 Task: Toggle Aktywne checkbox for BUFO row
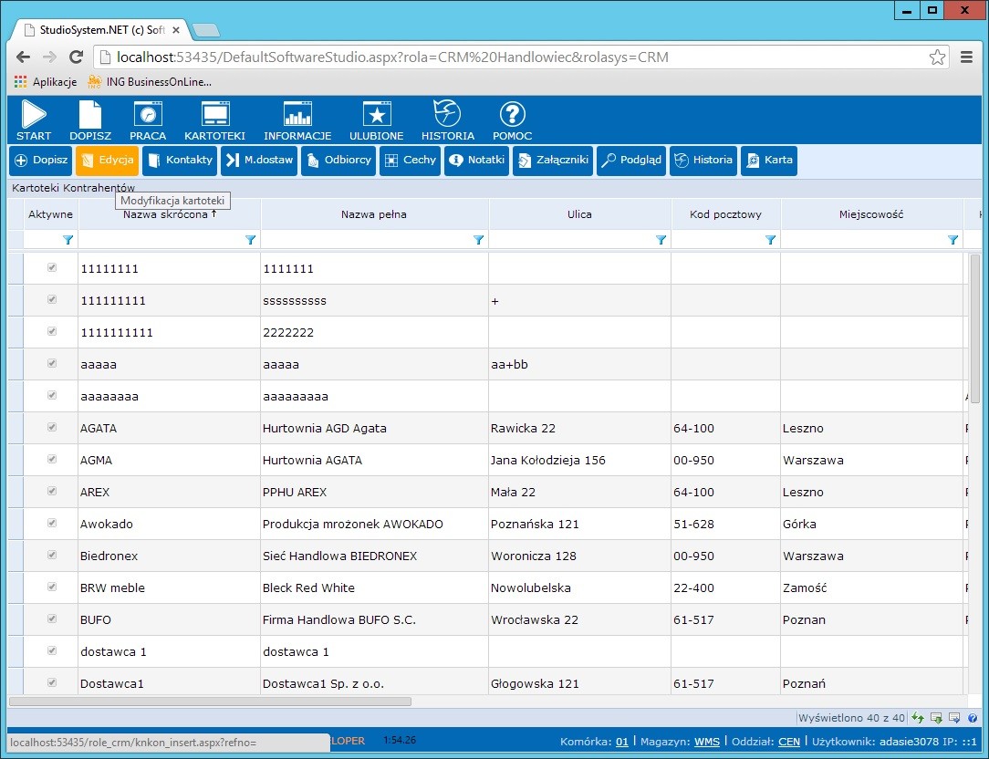(x=52, y=619)
